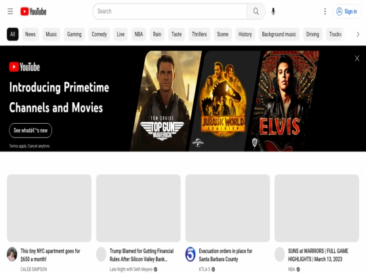Click the CALEB SIMPSON channel name
The height and width of the screenshot is (274, 366).
pos(34,269)
